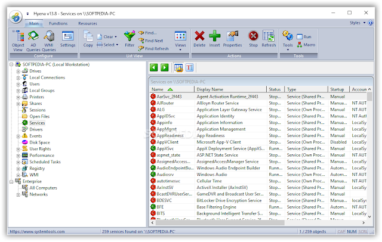Expand the Events tree node

pos(19,136)
